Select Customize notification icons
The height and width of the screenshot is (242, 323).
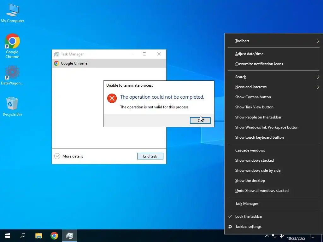(273, 64)
